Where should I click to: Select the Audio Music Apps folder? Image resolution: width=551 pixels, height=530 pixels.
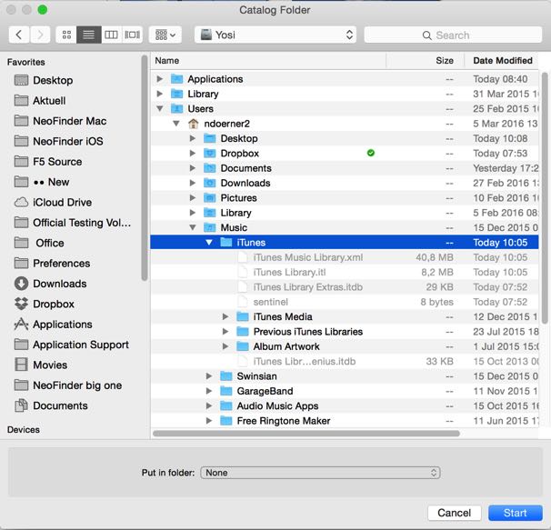(345, 406)
